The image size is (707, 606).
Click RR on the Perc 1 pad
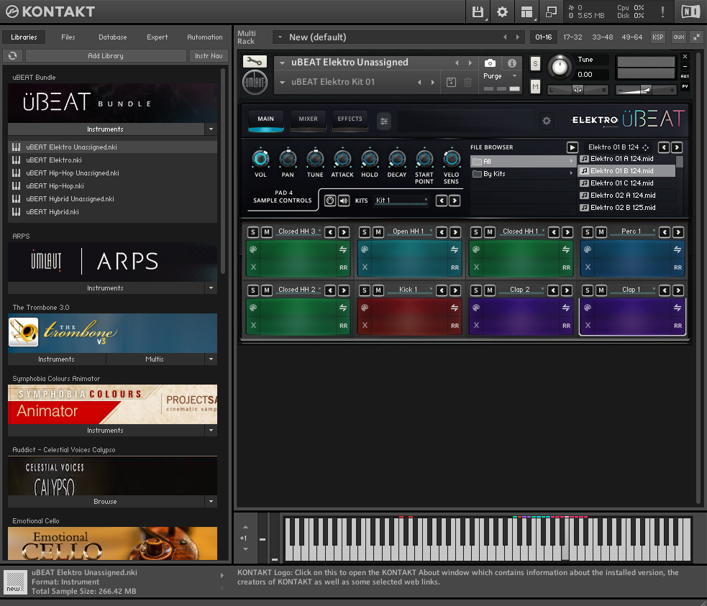tap(678, 267)
